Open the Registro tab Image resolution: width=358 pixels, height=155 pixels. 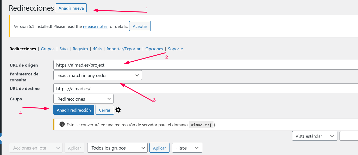coord(80,49)
